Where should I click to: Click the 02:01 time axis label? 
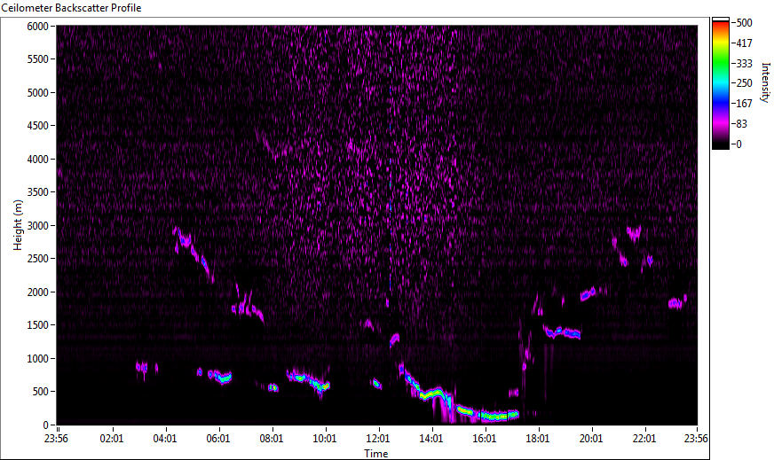112,439
